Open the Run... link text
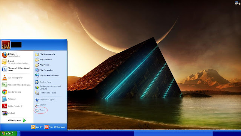Screen dimensions: 241x136 (x=43, y=110)
